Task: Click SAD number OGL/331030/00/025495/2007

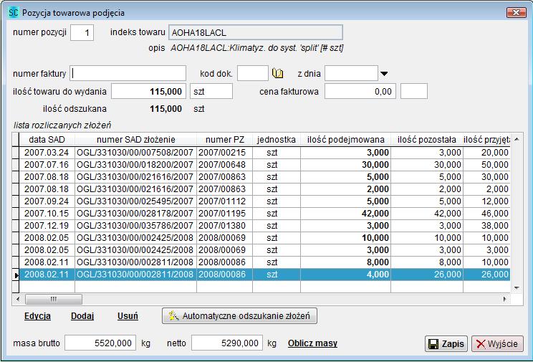Action: (135, 201)
